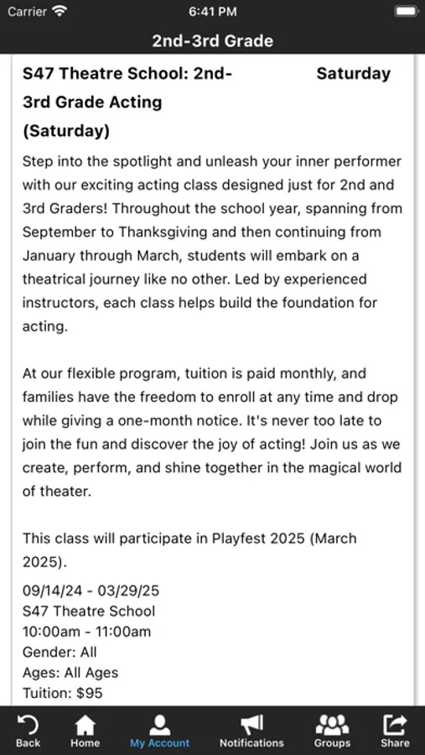Tap the Back arrow icon
The height and width of the screenshot is (755, 425).
[x=28, y=725]
